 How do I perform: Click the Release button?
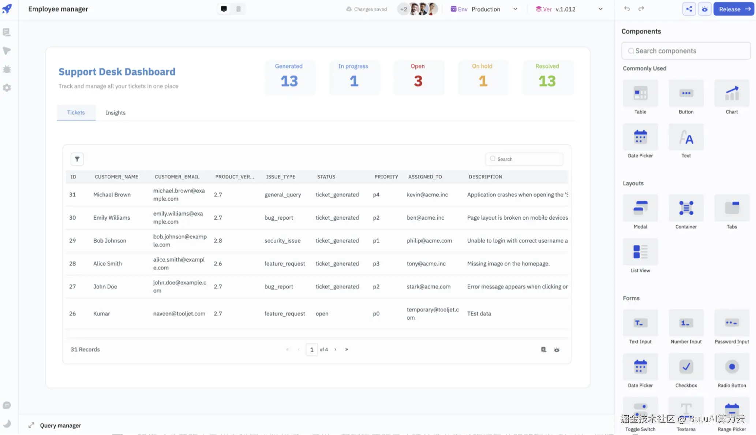tap(733, 9)
